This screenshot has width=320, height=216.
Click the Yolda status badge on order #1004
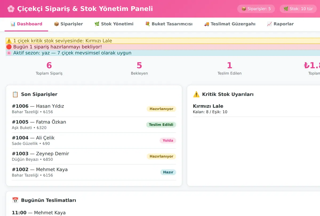pos(168,141)
